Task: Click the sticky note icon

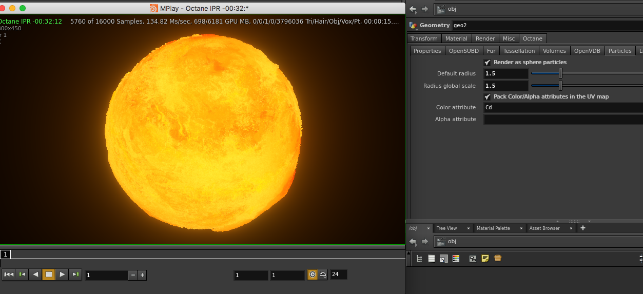Action: click(x=485, y=259)
